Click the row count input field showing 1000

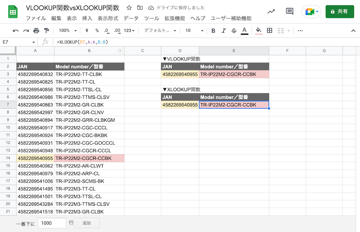point(52,223)
